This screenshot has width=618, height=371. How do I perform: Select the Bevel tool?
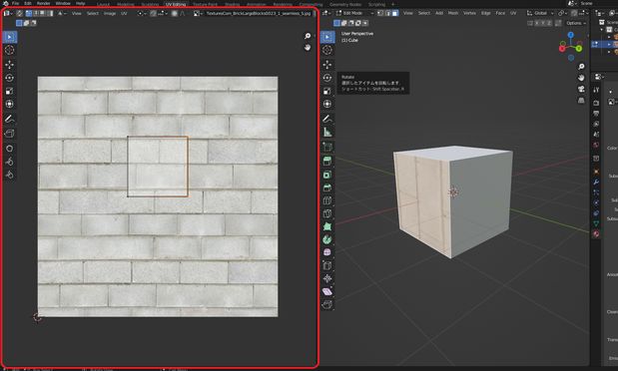pyautogui.click(x=327, y=187)
